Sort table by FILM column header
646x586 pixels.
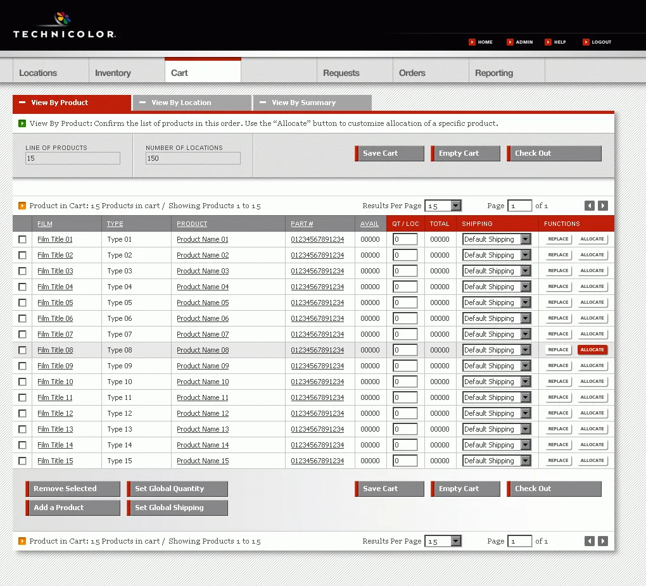(45, 223)
